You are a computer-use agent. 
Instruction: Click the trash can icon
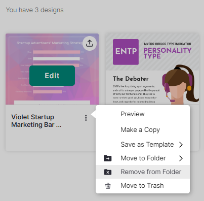tap(108, 186)
